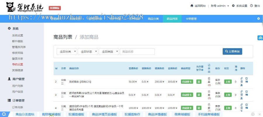Select the active 商品列表 navigation tab

(172, 19)
